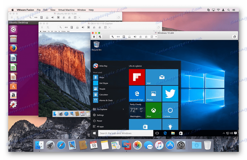
Task: Open the Store tile in Start menu
Action: (x=145, y=124)
